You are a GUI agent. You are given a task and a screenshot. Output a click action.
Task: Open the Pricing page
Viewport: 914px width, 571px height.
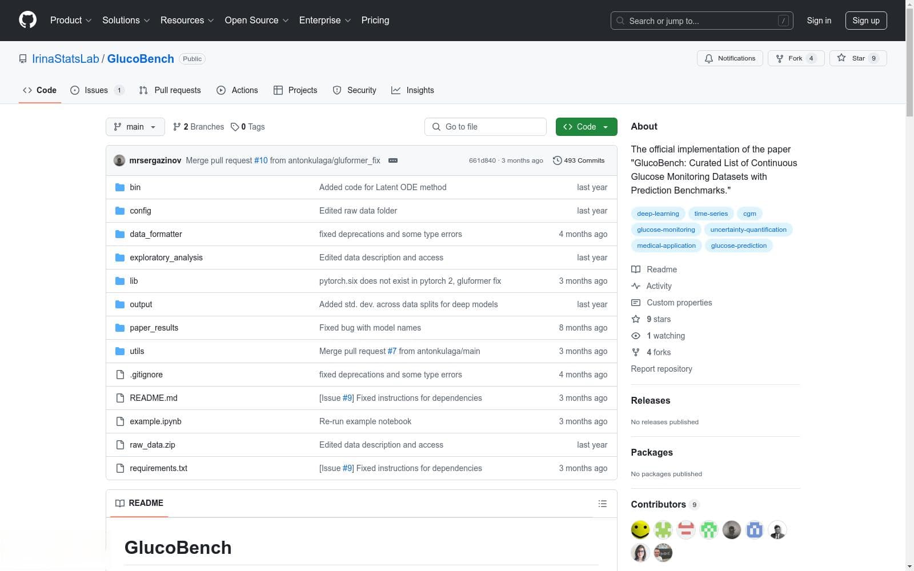click(375, 20)
